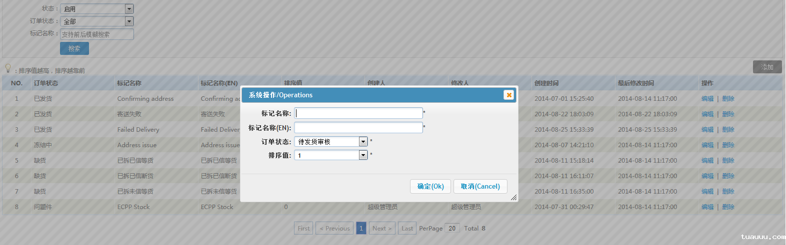Screen dimensions: 786x245
Task: Click the Next page button
Action: click(x=382, y=228)
